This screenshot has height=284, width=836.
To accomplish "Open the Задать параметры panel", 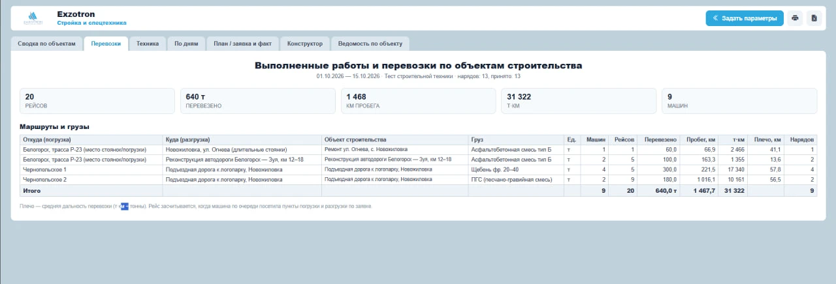I will (x=745, y=18).
